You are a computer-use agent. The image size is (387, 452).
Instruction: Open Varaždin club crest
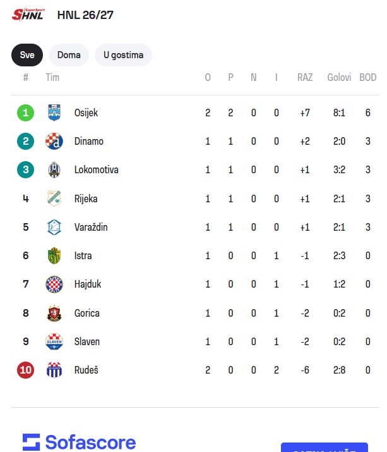coord(54,227)
